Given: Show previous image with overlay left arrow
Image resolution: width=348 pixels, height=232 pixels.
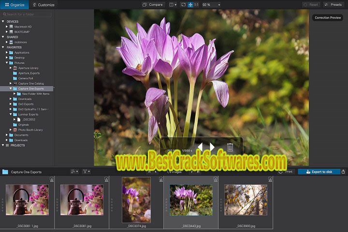Looking at the screenshot, I should pos(200,147).
